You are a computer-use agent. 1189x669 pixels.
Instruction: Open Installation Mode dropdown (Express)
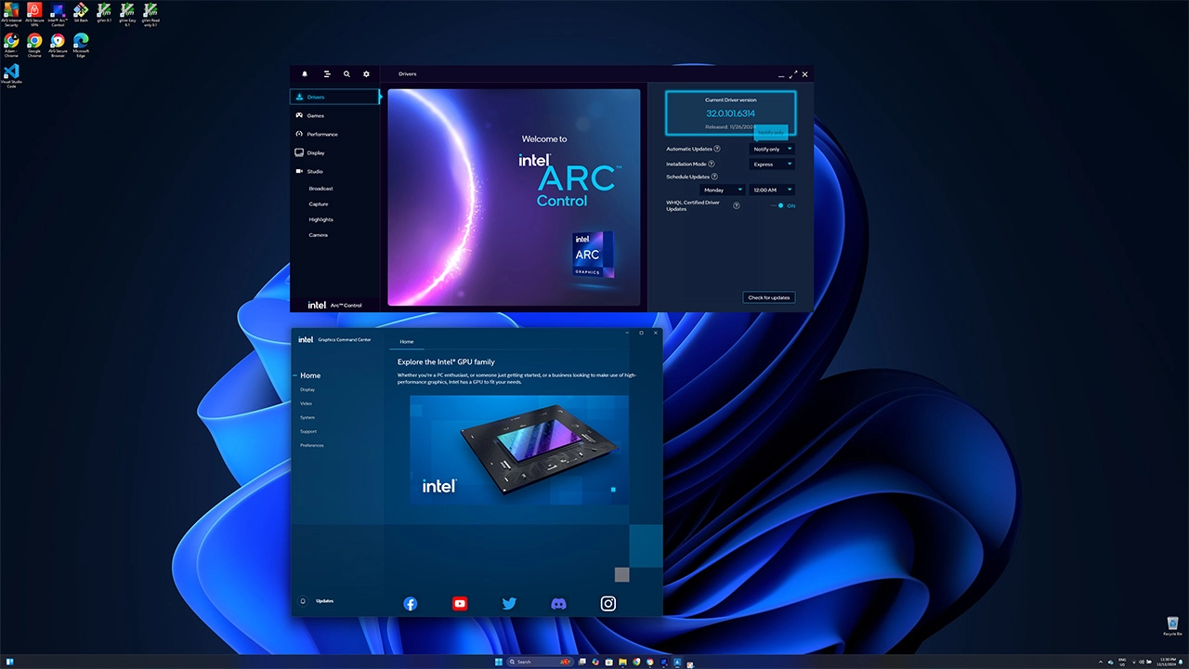pyautogui.click(x=772, y=164)
